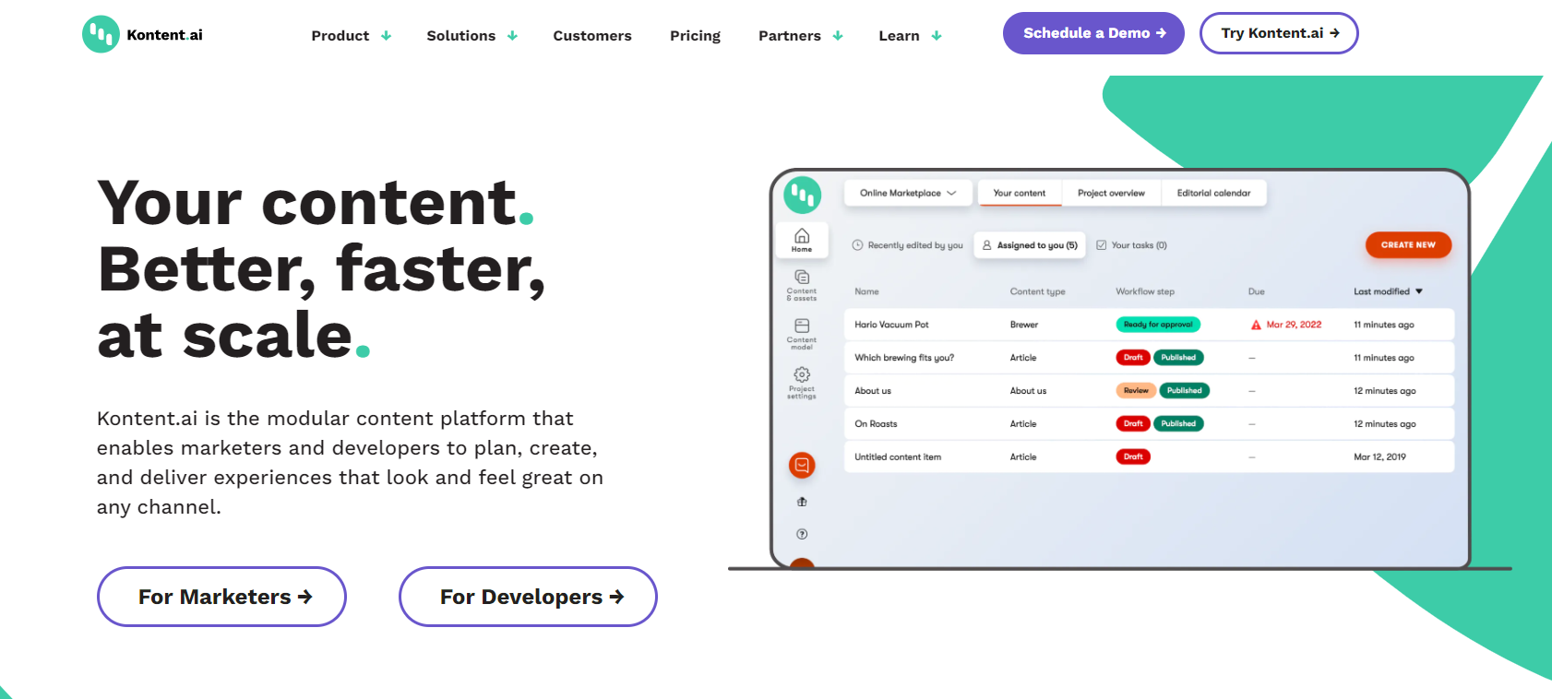Click the CREATE NEW button

pyautogui.click(x=1408, y=244)
